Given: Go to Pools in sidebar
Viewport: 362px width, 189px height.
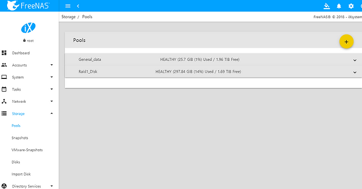Looking at the screenshot, I should pos(16,126).
